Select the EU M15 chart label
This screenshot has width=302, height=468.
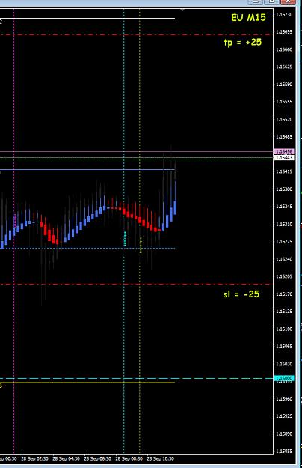(248, 18)
